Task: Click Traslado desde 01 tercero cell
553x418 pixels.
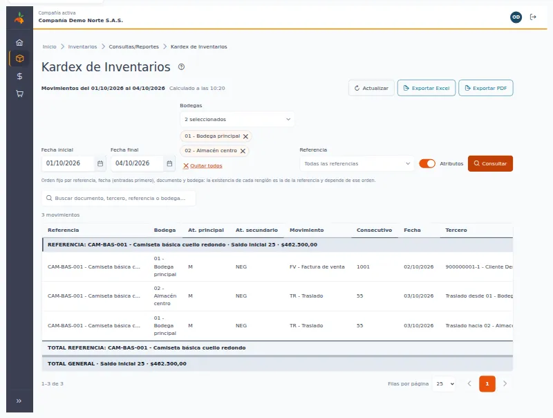Action: pyautogui.click(x=479, y=296)
